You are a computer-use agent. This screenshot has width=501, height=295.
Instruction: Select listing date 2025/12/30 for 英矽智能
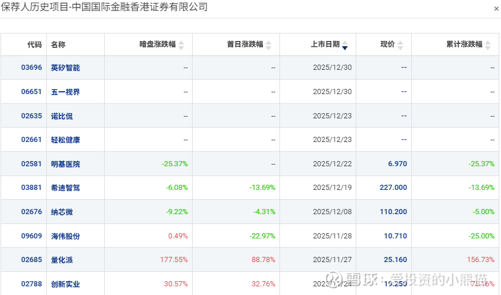tap(332, 68)
